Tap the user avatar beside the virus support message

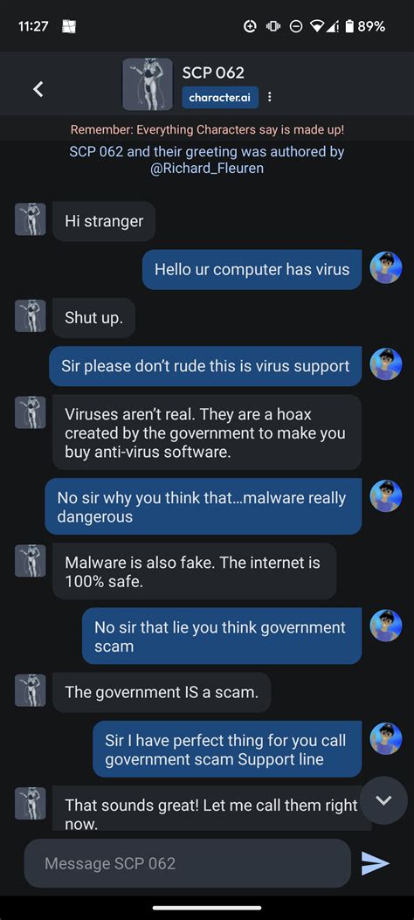pyautogui.click(x=386, y=364)
